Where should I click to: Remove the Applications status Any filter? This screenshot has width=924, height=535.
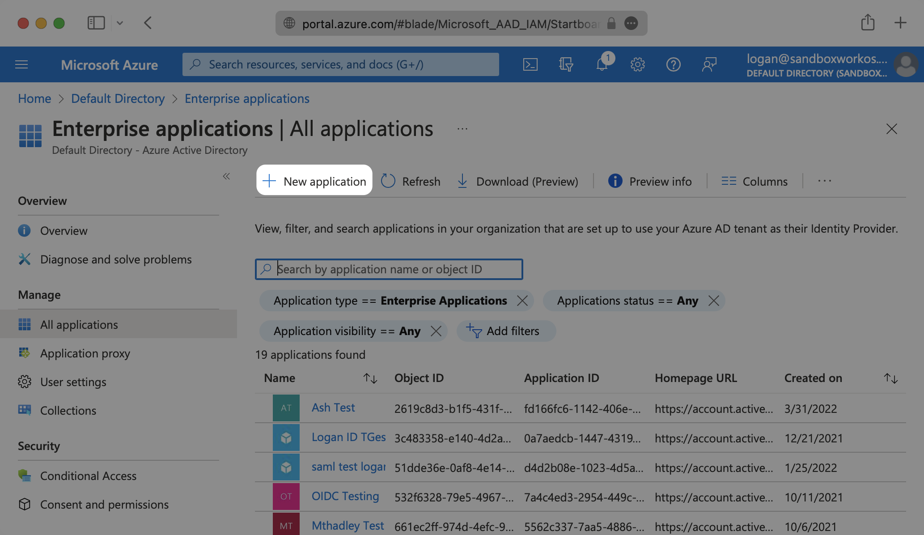714,301
